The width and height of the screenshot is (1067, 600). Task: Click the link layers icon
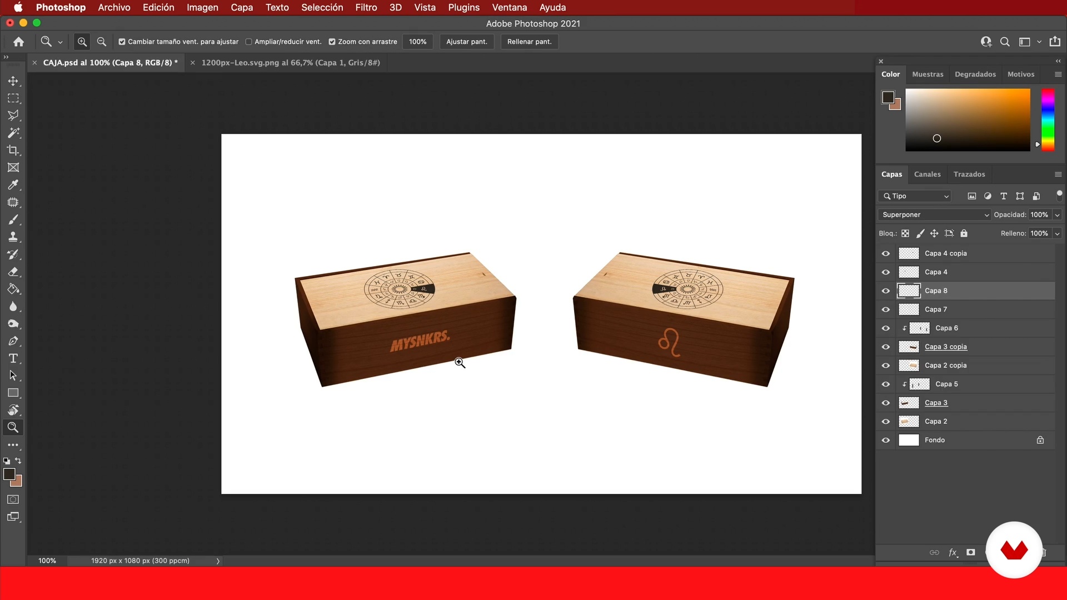(x=934, y=552)
